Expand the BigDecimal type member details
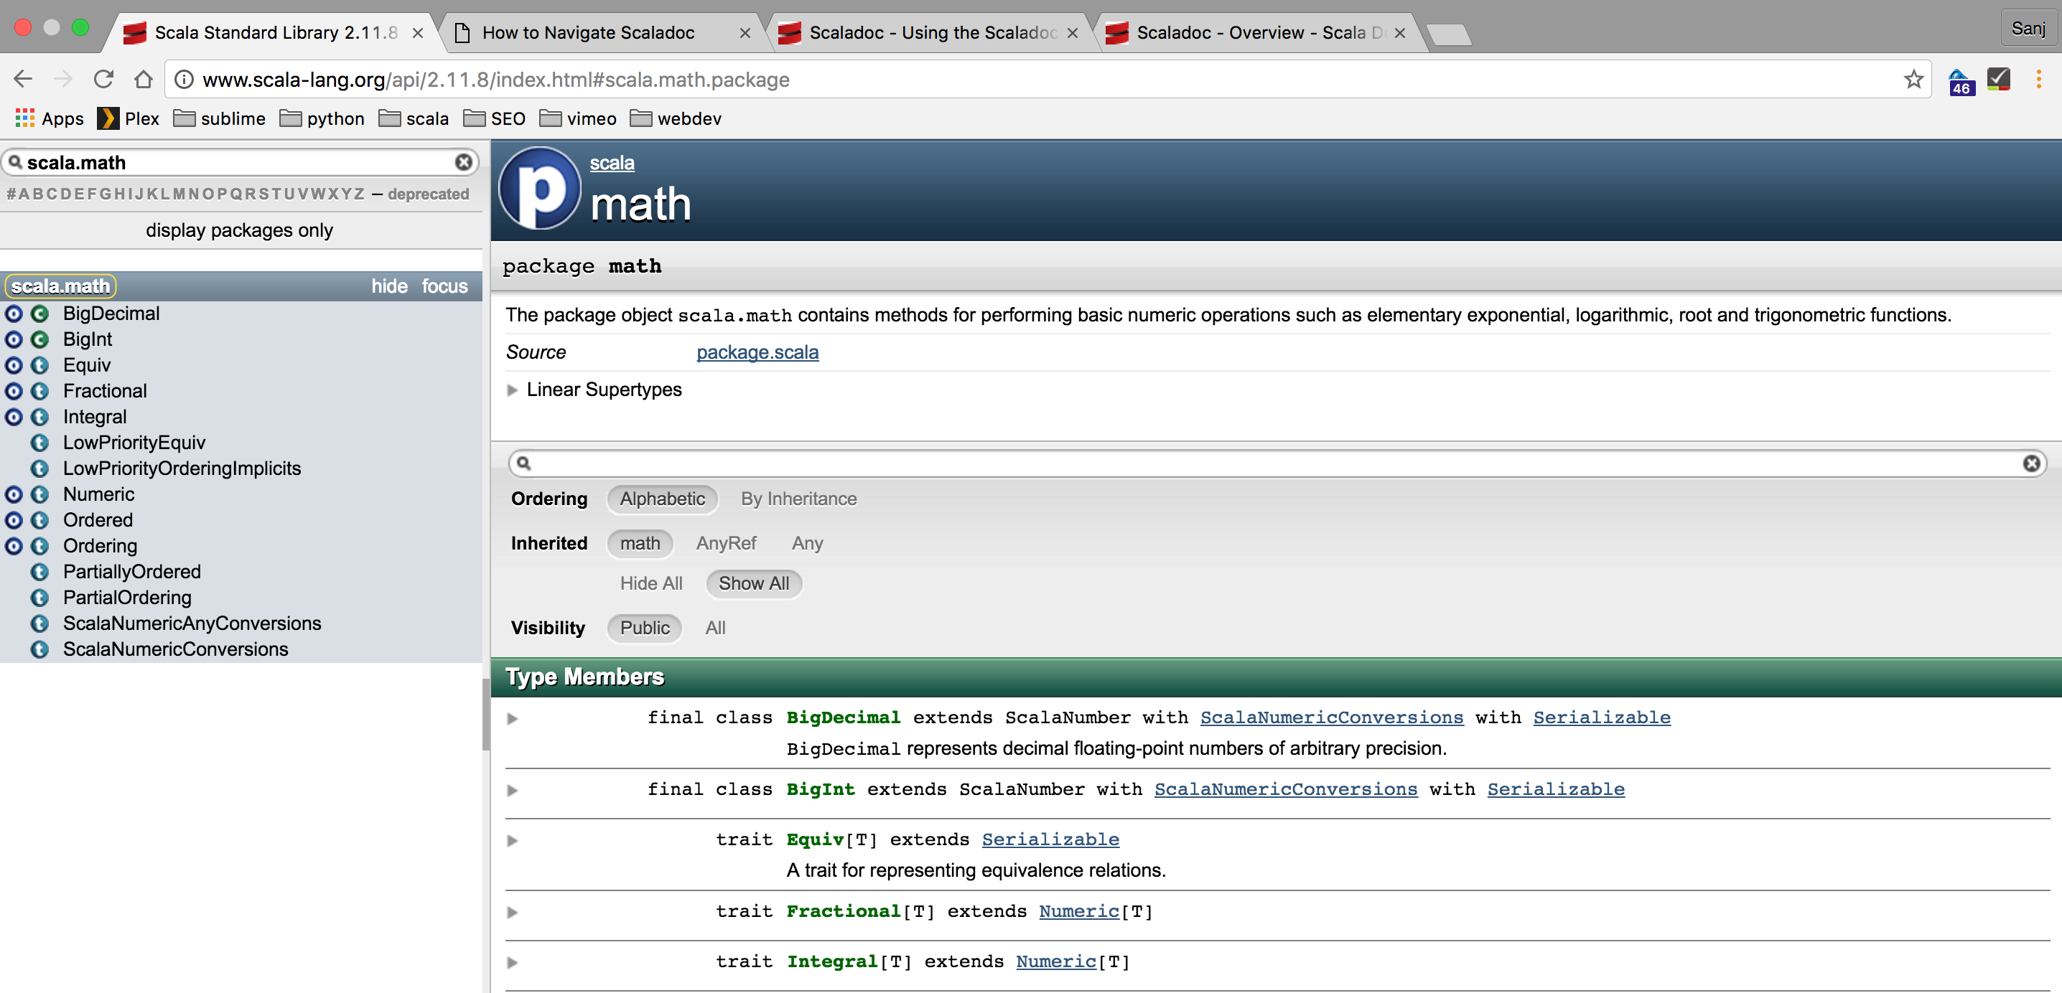 (513, 717)
